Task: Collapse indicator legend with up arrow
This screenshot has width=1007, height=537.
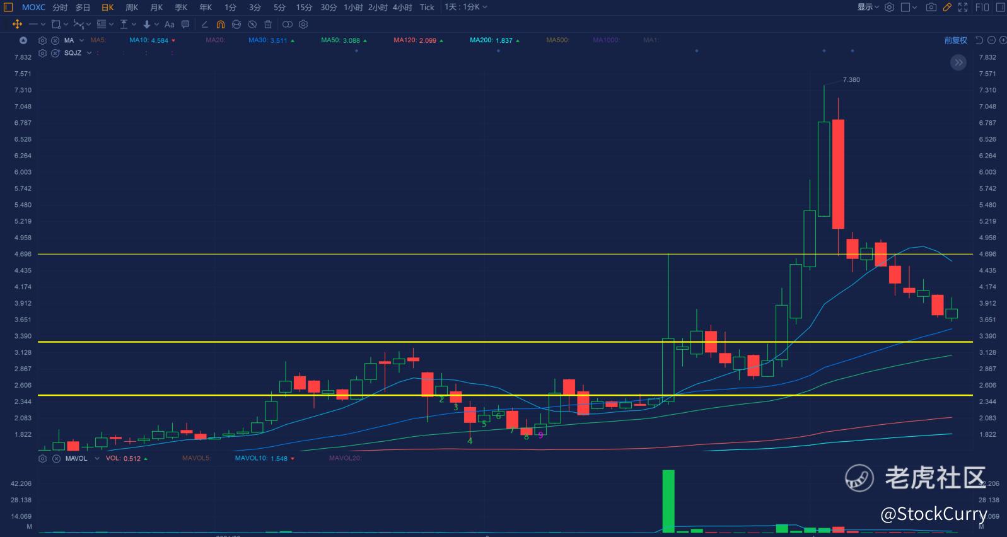Action: pyautogui.click(x=23, y=40)
